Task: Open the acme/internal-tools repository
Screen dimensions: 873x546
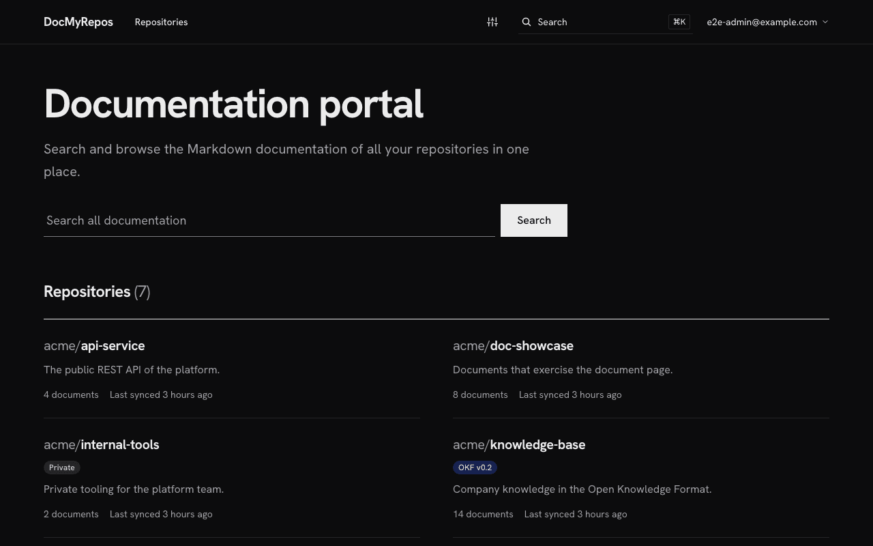Action: click(x=102, y=444)
